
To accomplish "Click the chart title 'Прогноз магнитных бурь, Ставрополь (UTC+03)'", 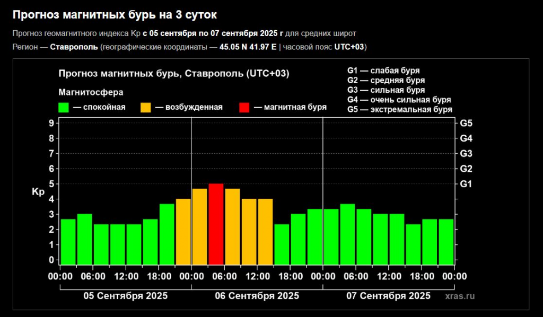I will pyautogui.click(x=174, y=74).
